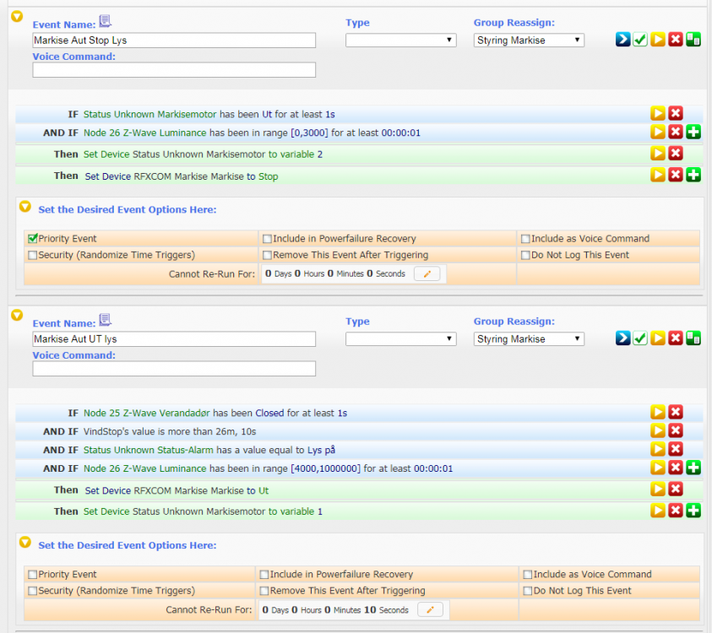Enable 'Do Not Log This Event' in second event

point(528,591)
